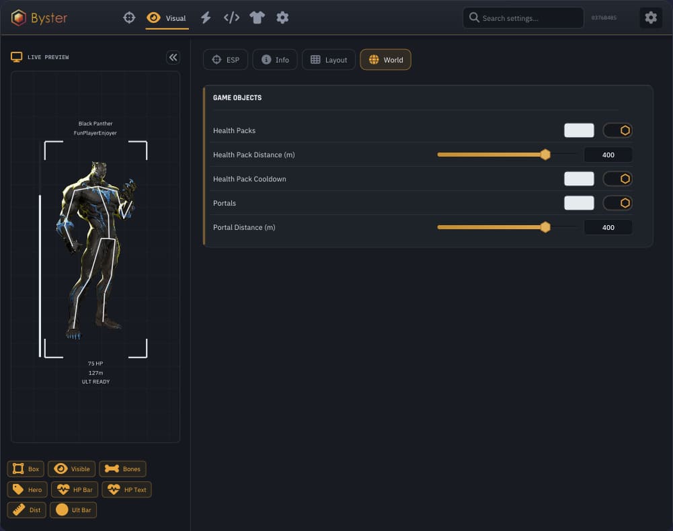
Task: Click the 'Portal Distance (m)' label
Action: (244, 227)
